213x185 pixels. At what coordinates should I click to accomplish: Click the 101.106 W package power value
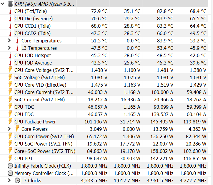(96, 122)
